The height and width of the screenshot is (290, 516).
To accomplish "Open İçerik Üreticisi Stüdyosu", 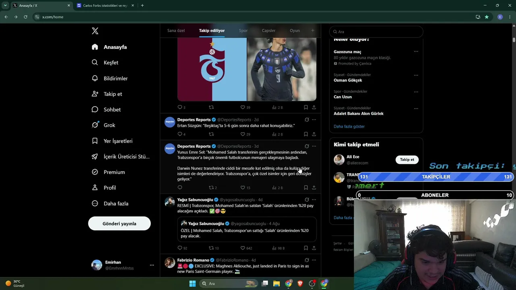I will (121, 157).
